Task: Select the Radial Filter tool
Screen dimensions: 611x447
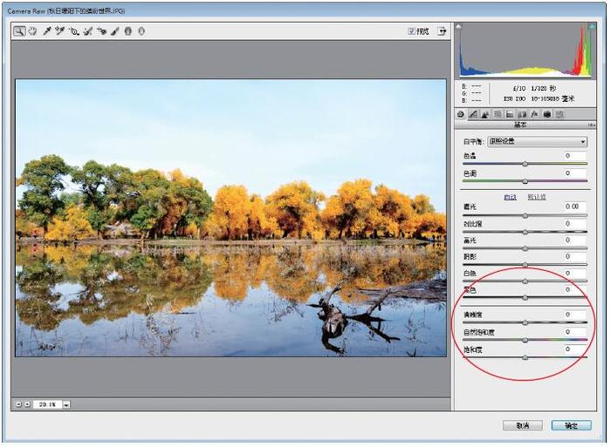Action: [x=141, y=31]
